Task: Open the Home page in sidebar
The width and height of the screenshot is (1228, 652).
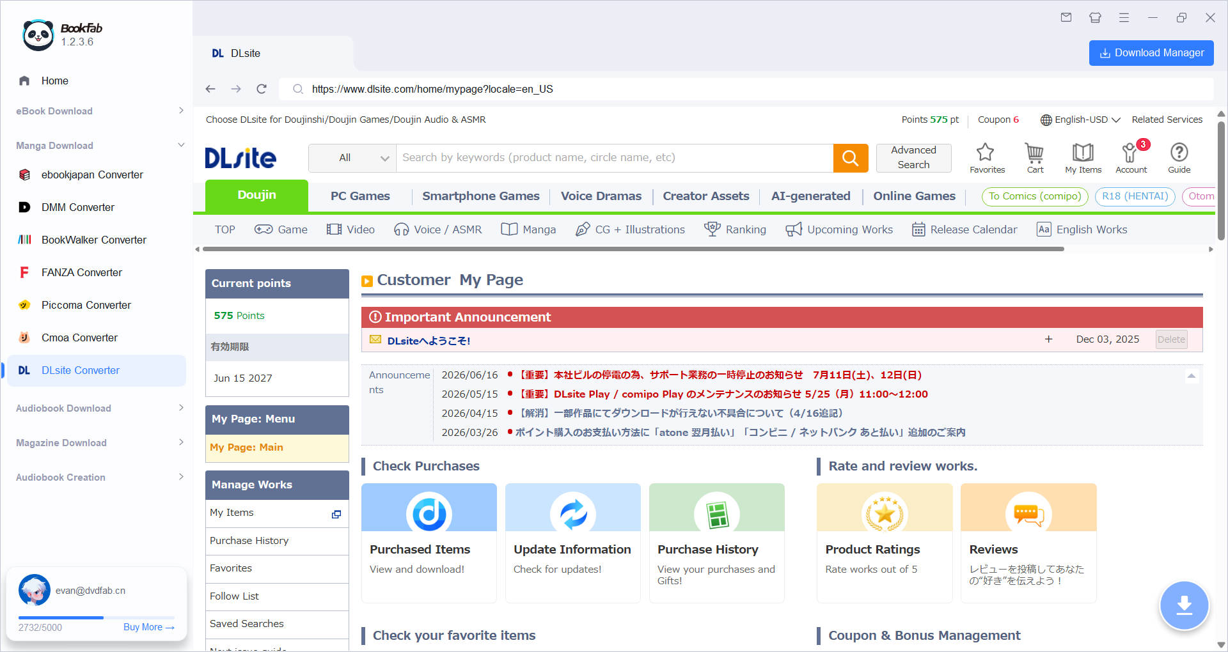Action: pos(54,81)
